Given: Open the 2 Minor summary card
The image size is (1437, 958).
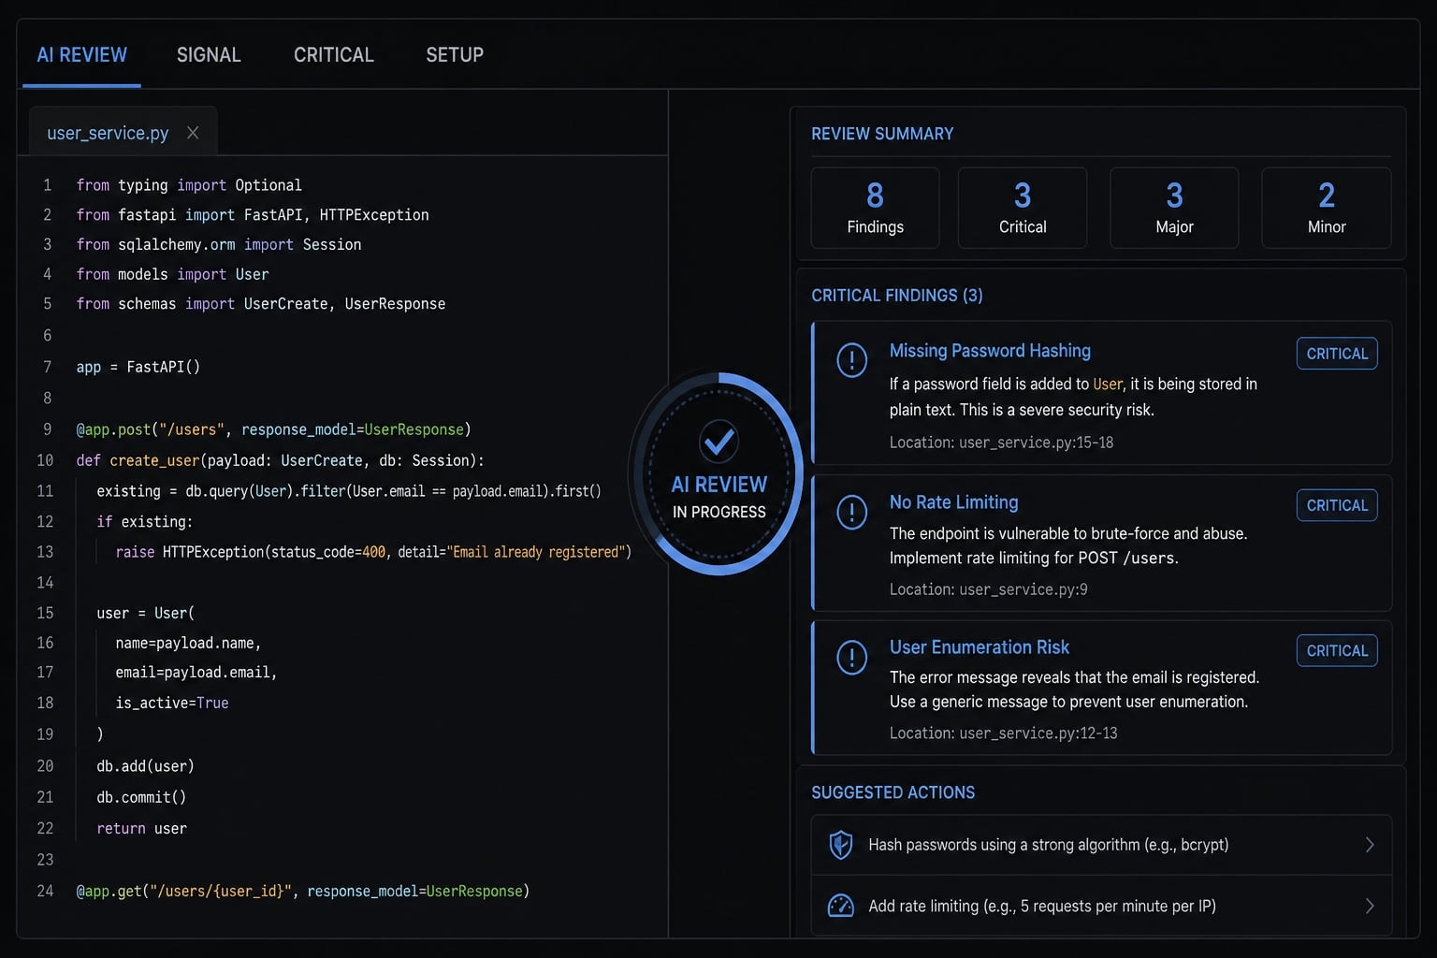Looking at the screenshot, I should [1327, 208].
